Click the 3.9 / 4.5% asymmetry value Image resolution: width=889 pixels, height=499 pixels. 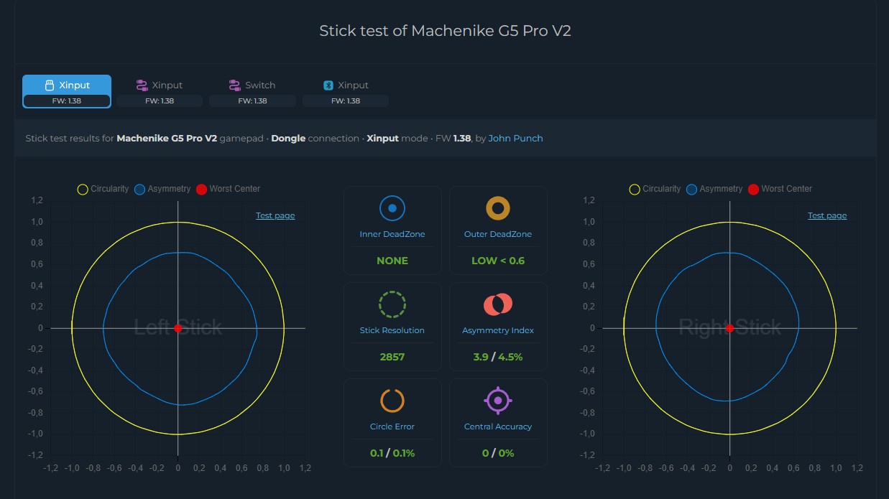[x=498, y=357]
